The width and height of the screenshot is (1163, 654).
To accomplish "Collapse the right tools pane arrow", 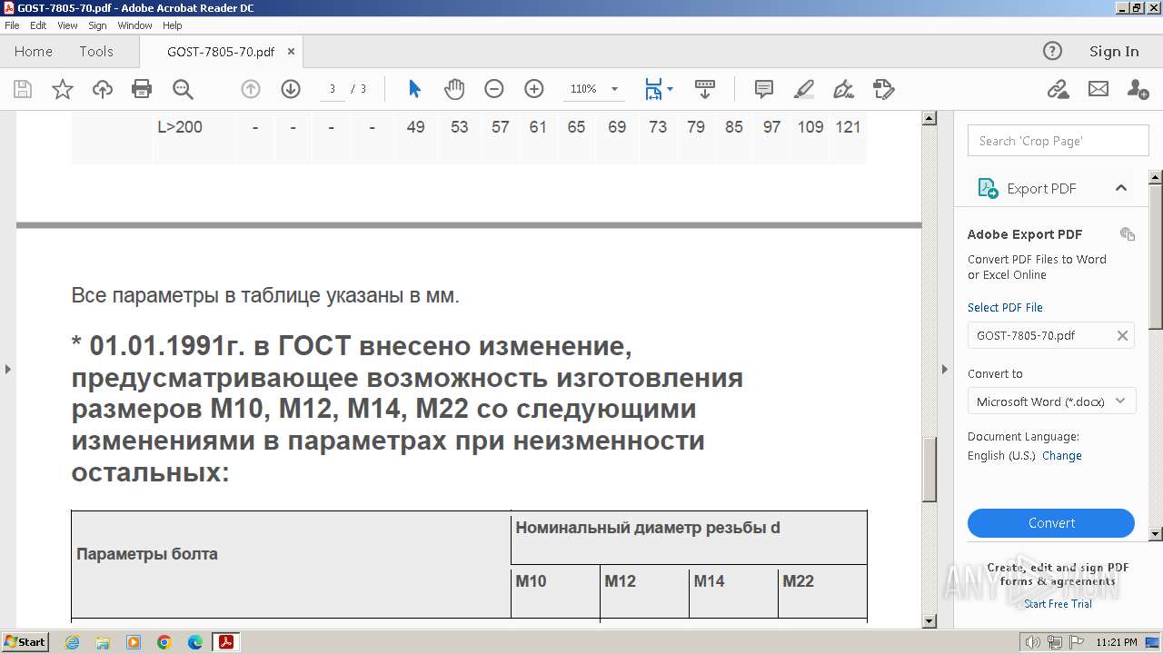I will pyautogui.click(x=944, y=369).
